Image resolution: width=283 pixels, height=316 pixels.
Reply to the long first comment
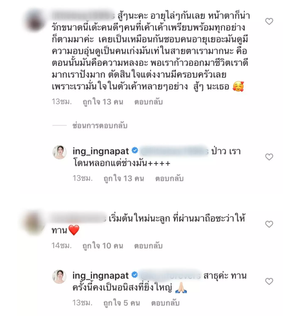(148, 102)
